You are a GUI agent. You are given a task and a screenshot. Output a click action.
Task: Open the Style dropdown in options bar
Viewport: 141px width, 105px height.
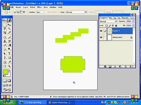tap(85, 12)
